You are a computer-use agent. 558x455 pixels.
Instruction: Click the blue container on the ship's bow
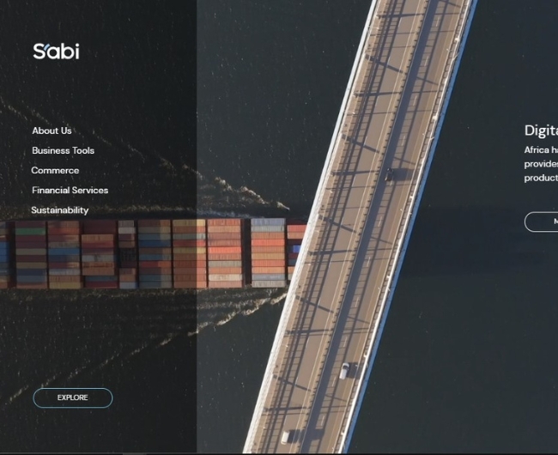296,249
